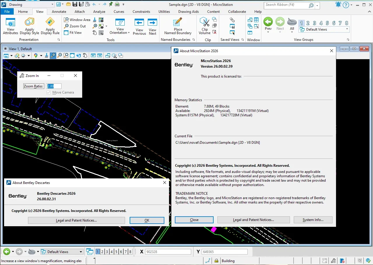Open the Analyze ribbon tab
This screenshot has height=265, width=373.
point(99,12)
